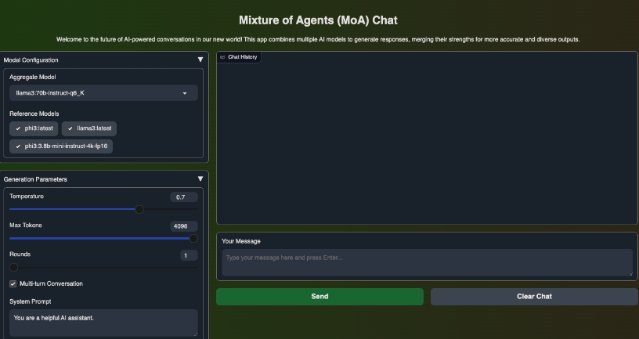Click the Max Tokens slider handle
This screenshot has height=339, width=639.
[193, 238]
